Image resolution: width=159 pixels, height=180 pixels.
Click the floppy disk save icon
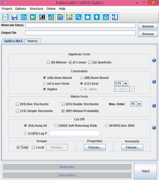pos(14,17)
